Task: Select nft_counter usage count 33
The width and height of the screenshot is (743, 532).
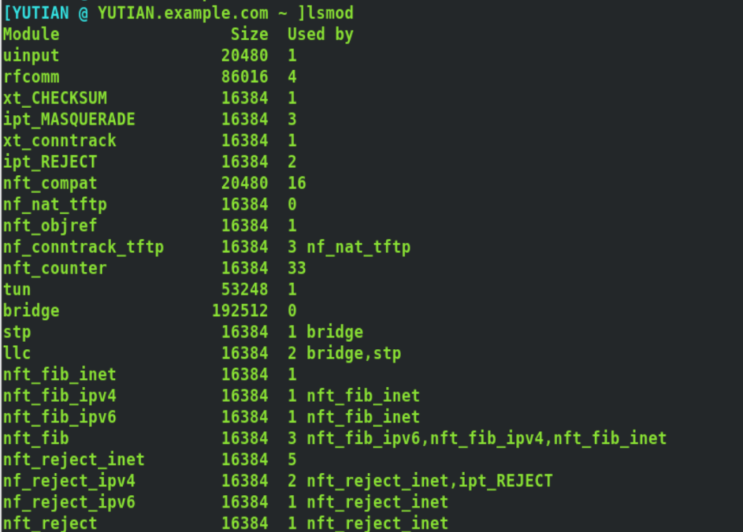Action: coord(297,268)
